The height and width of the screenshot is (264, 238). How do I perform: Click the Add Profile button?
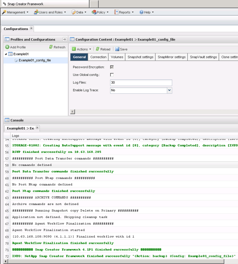15,47
